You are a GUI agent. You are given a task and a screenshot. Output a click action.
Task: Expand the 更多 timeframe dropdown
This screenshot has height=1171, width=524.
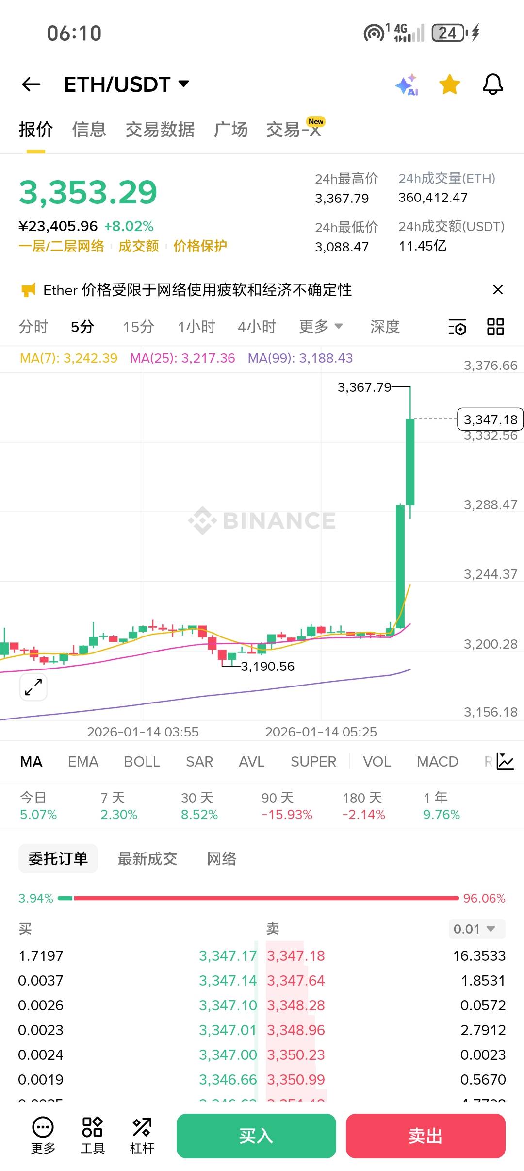pyautogui.click(x=321, y=327)
